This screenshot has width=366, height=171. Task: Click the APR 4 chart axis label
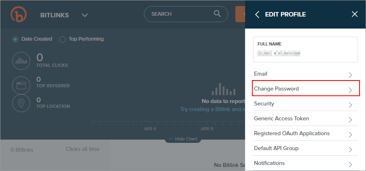pos(150,129)
